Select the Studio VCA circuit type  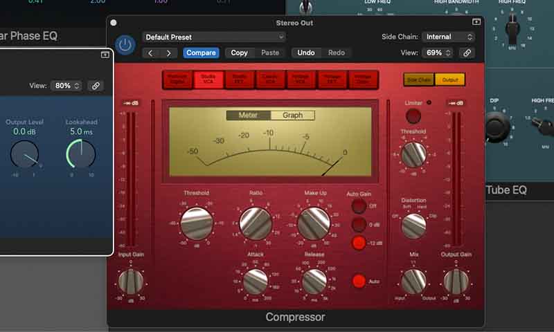point(208,80)
